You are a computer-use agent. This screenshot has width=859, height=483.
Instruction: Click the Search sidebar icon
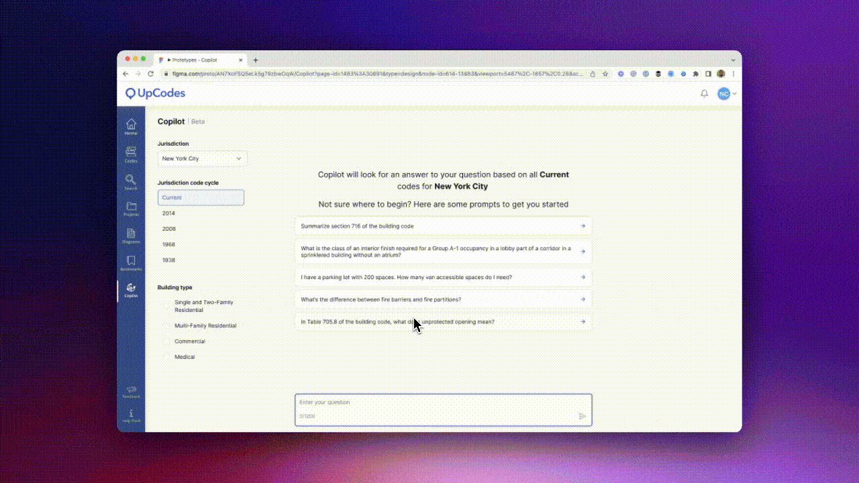(x=131, y=181)
